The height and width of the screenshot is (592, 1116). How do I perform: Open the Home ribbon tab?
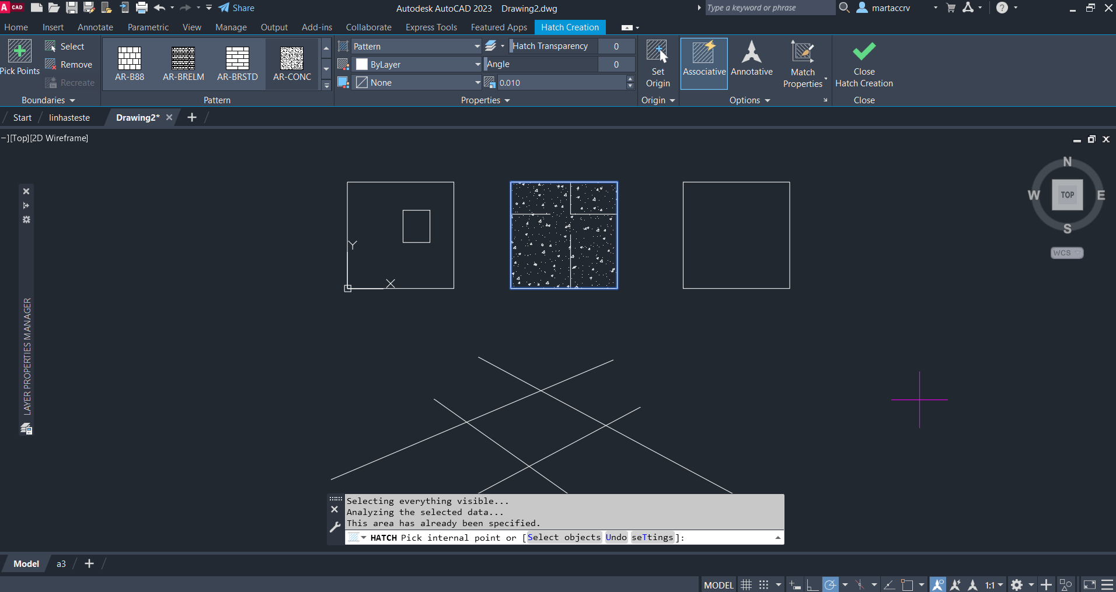coord(16,27)
